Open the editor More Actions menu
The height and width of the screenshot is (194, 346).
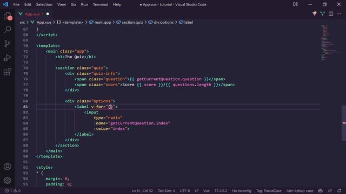(339, 14)
